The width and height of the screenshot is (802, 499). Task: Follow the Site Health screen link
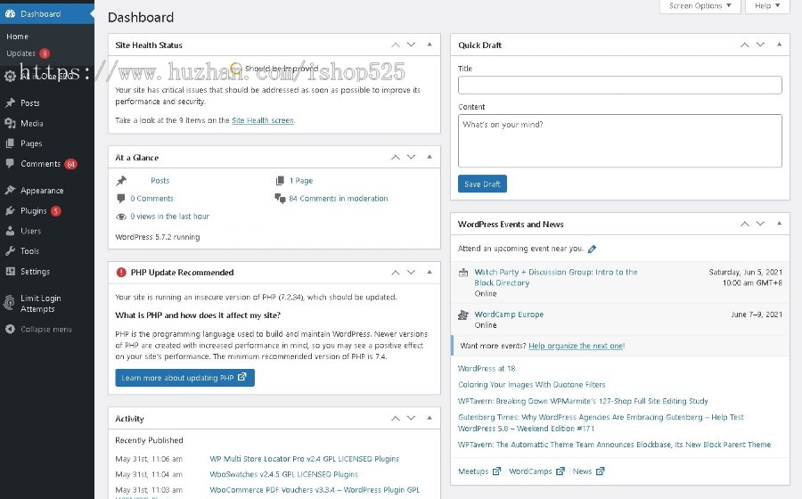263,120
